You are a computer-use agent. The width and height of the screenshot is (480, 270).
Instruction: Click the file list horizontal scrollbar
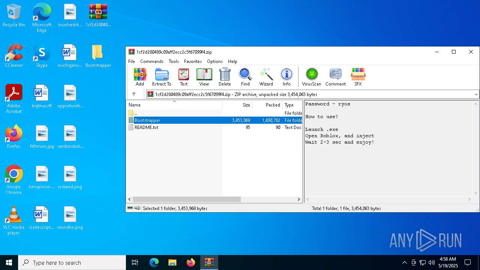[186, 199]
